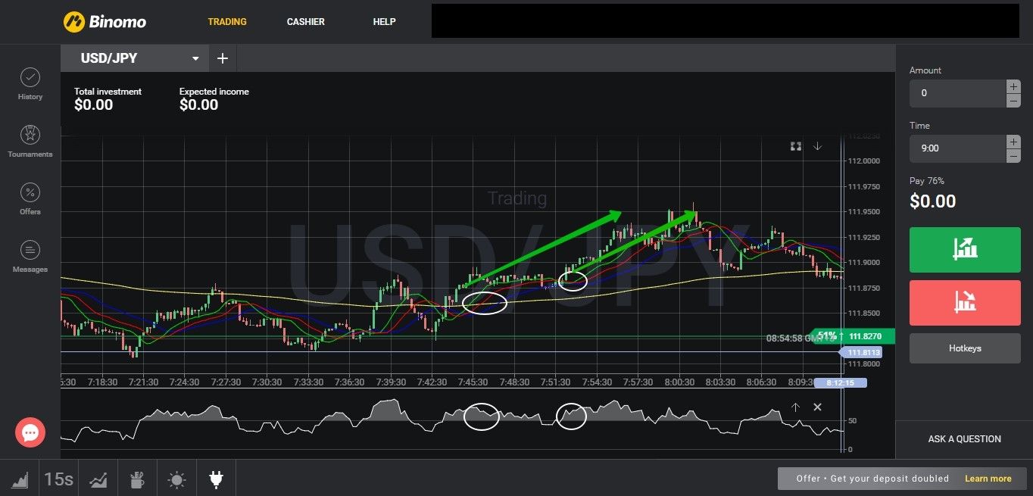The width and height of the screenshot is (1033, 496).
Task: Focus the Amount input field
Action: click(958, 93)
